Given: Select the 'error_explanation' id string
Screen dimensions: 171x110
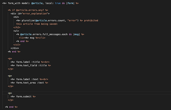Looking at the screenshot, I should tap(36, 14).
